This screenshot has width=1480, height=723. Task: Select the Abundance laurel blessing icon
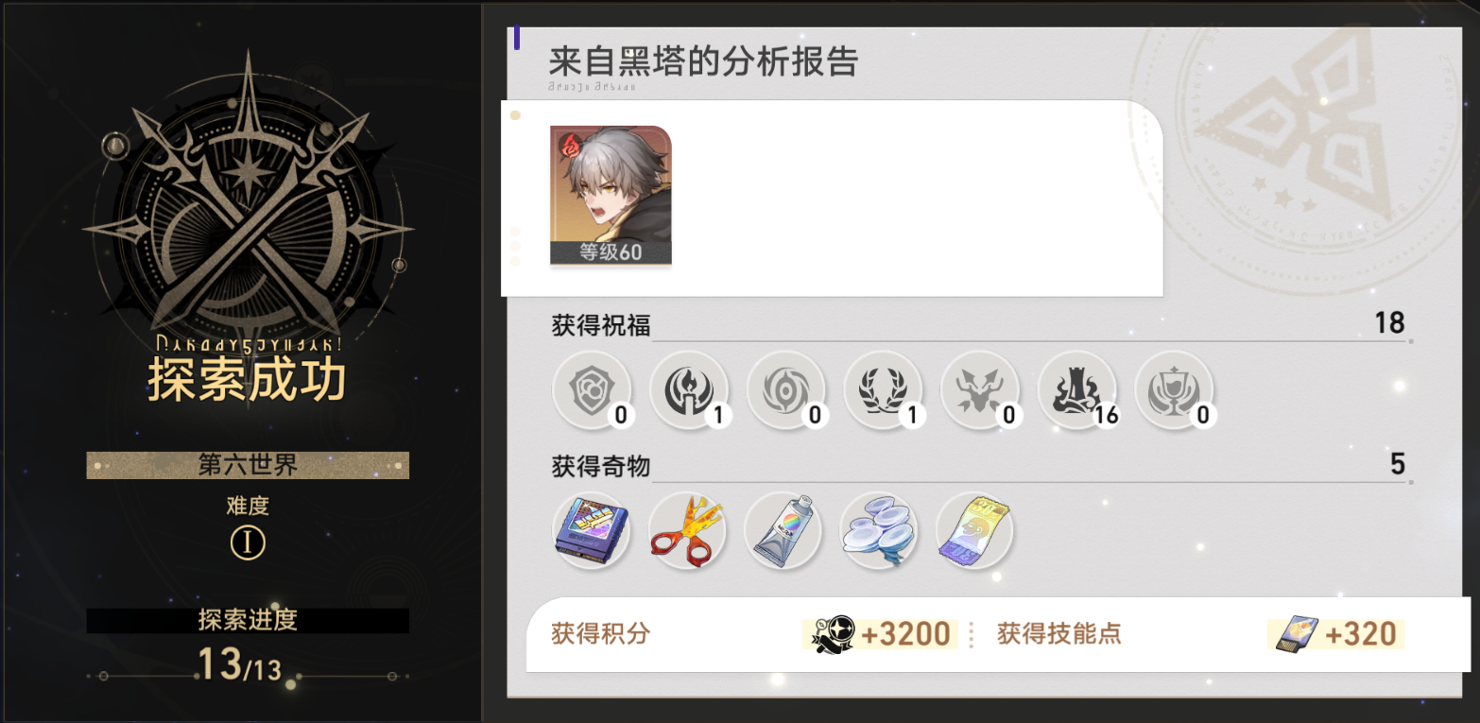coord(884,389)
